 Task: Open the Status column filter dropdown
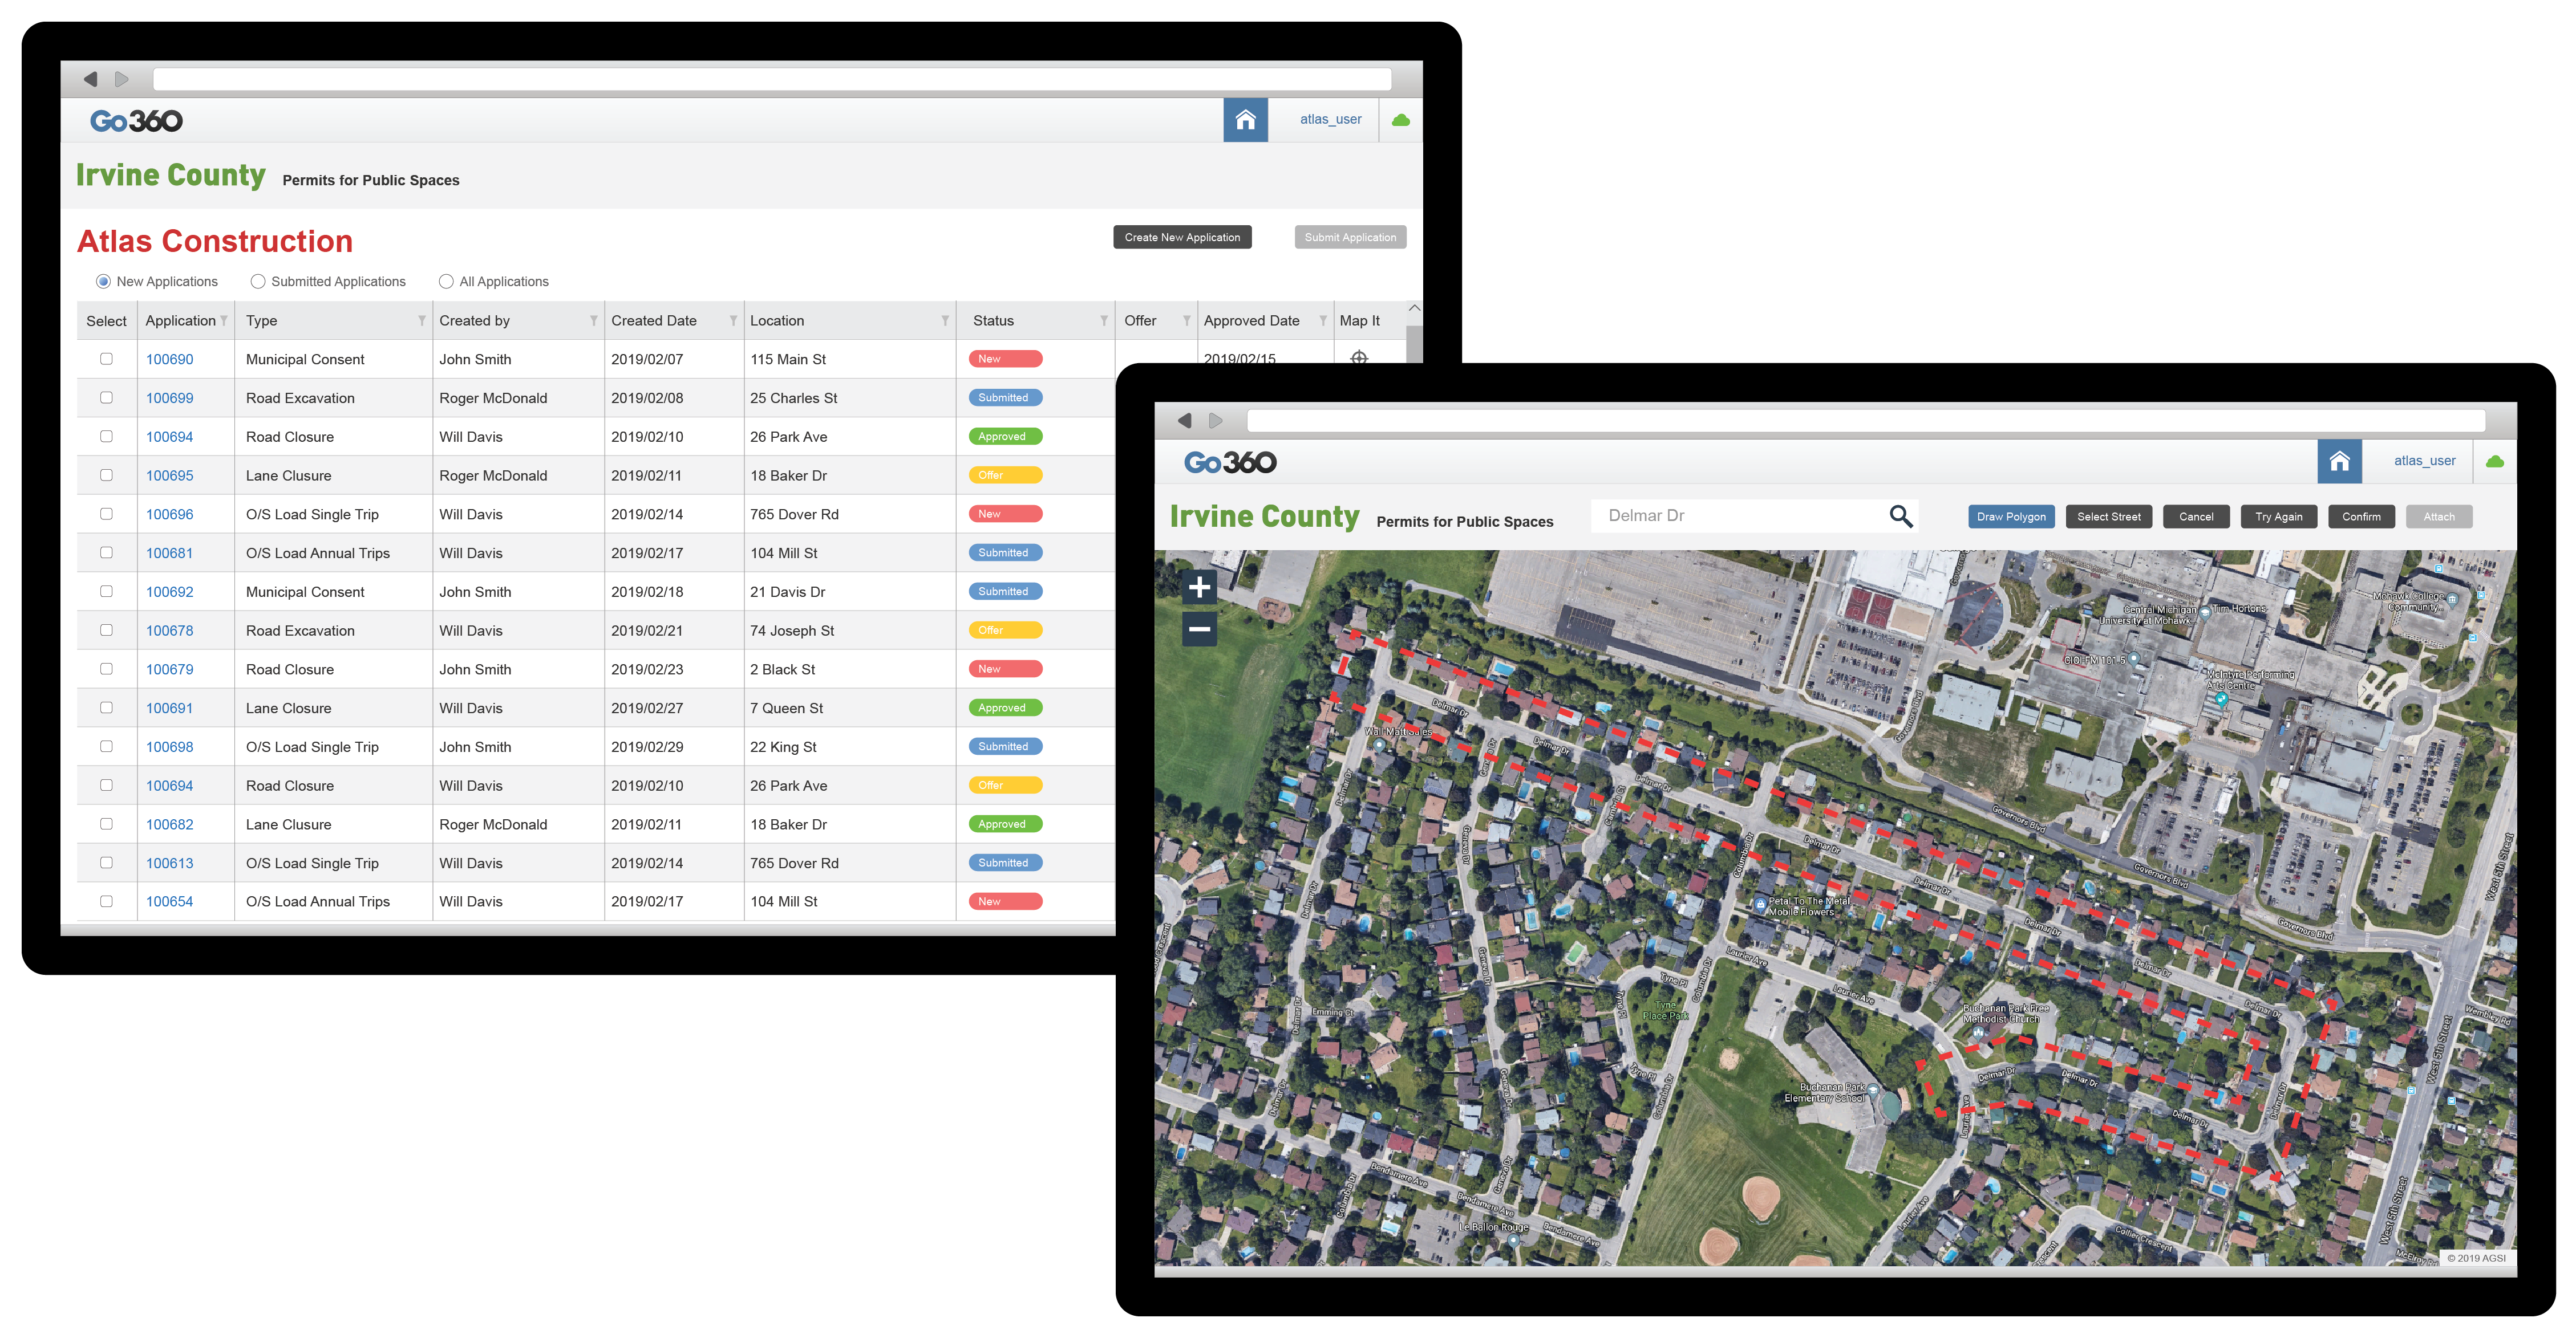click(1104, 321)
